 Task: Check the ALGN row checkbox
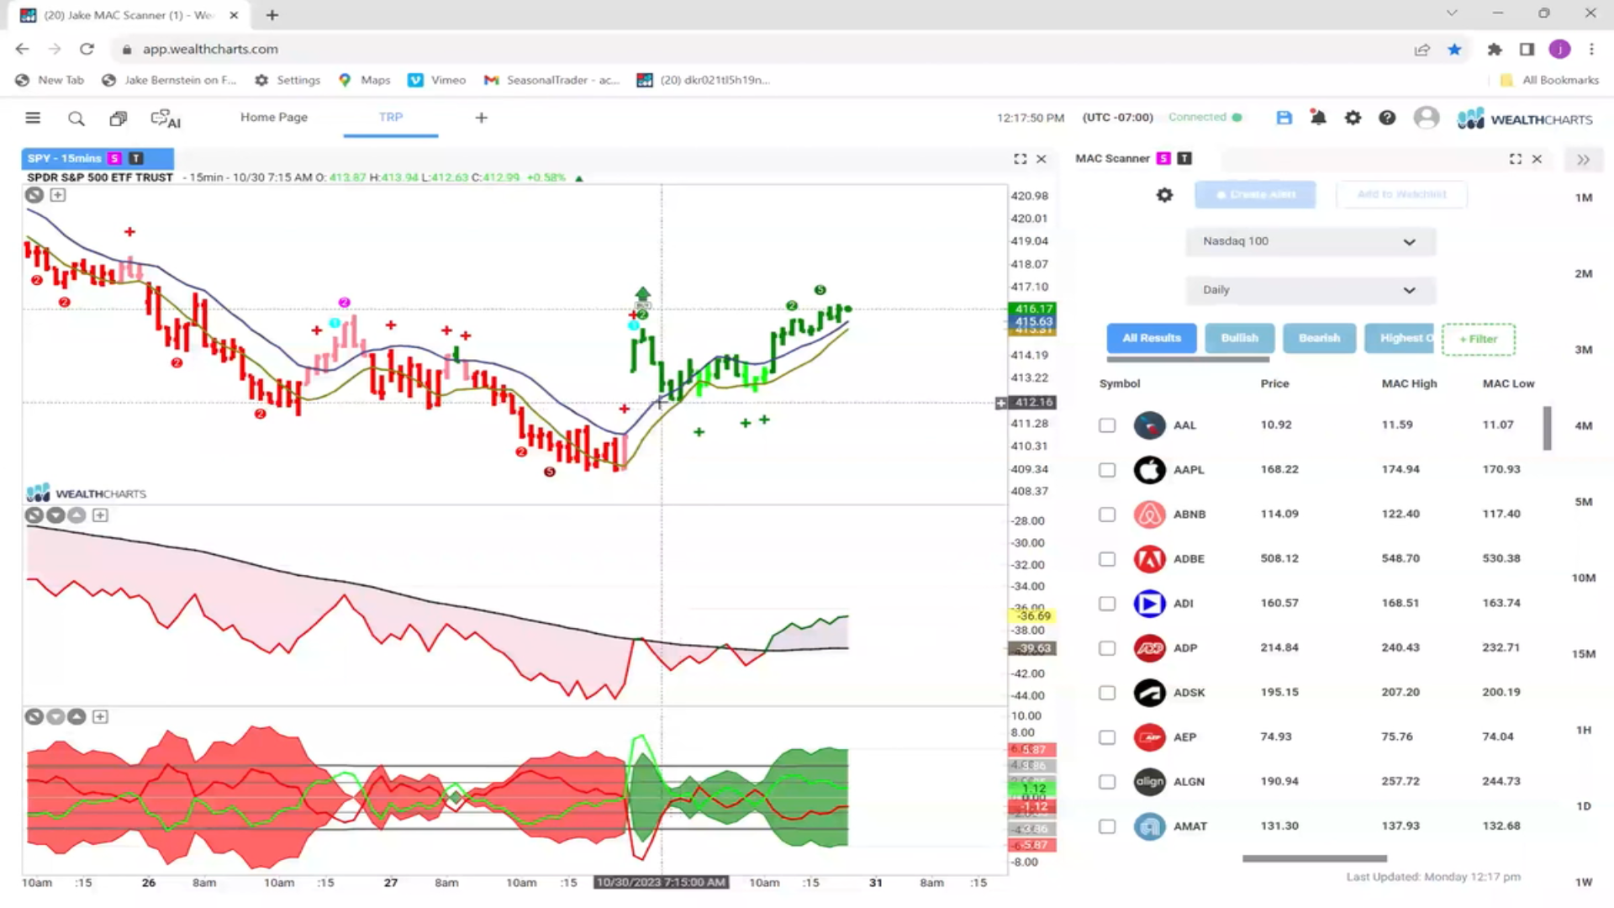pyautogui.click(x=1107, y=782)
